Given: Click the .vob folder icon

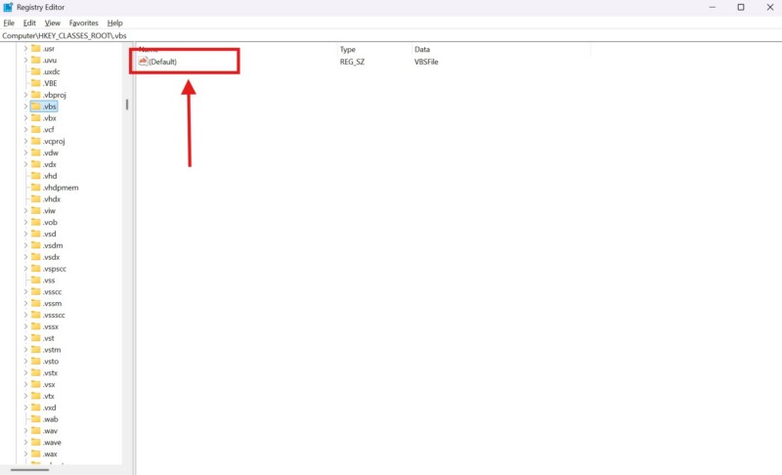Looking at the screenshot, I should 36,222.
